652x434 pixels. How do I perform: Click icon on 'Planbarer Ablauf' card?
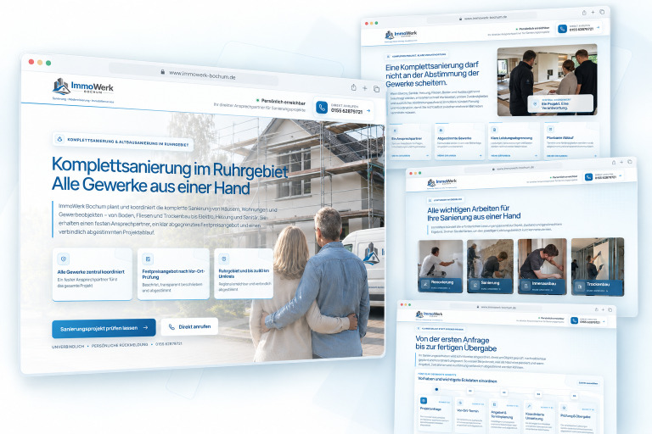click(x=550, y=129)
